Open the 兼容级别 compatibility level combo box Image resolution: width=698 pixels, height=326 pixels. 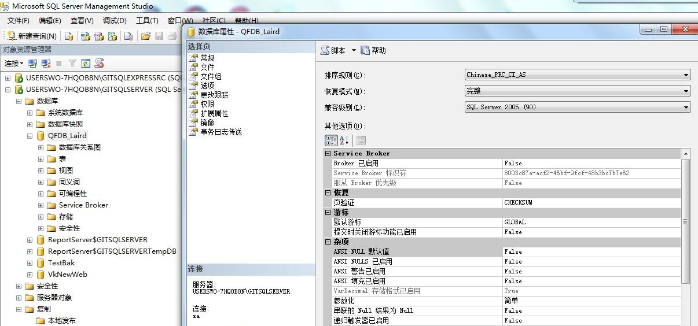(578, 107)
